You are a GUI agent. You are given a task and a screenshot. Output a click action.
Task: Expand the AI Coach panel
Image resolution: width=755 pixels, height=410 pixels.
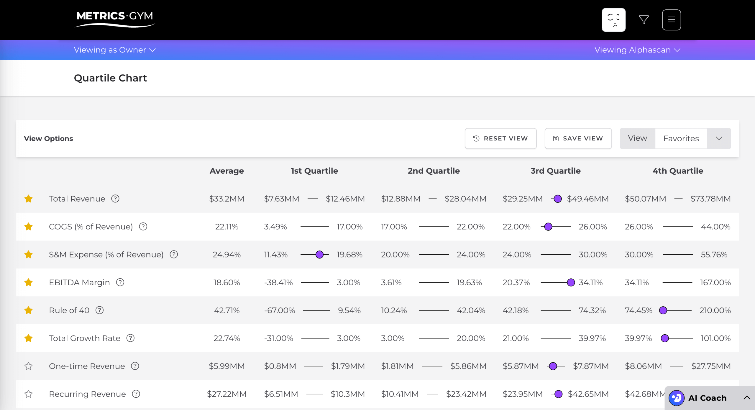tap(746, 398)
